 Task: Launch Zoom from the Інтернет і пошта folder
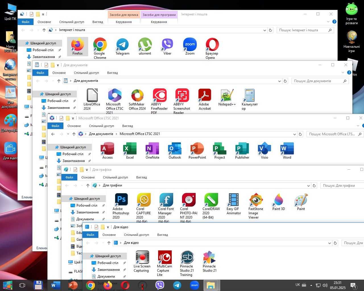(190, 46)
